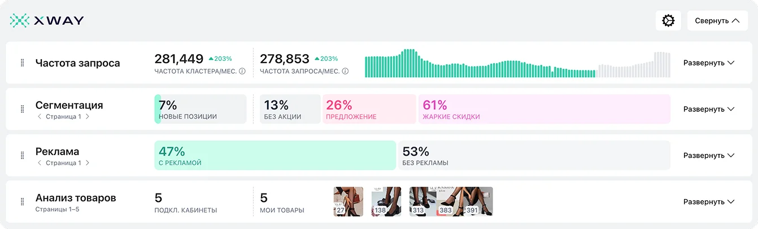Grab drag handle of Реклама row
This screenshot has width=758, height=229.
23,155
